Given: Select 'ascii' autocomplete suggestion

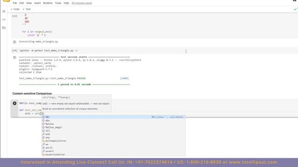Looking at the screenshot, I should pos(114,148).
